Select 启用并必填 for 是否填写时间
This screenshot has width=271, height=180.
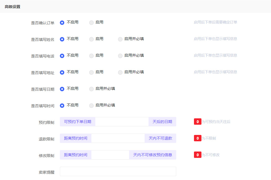(91, 106)
